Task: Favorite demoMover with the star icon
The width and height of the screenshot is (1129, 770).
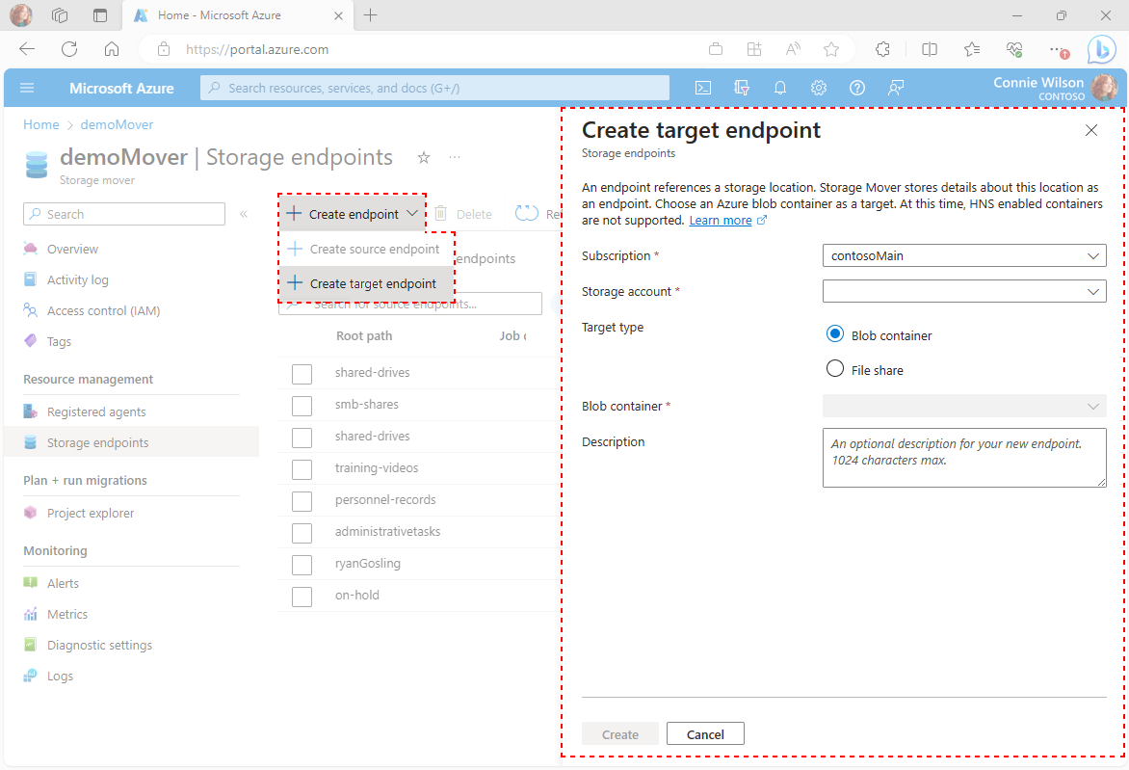Action: click(x=424, y=158)
